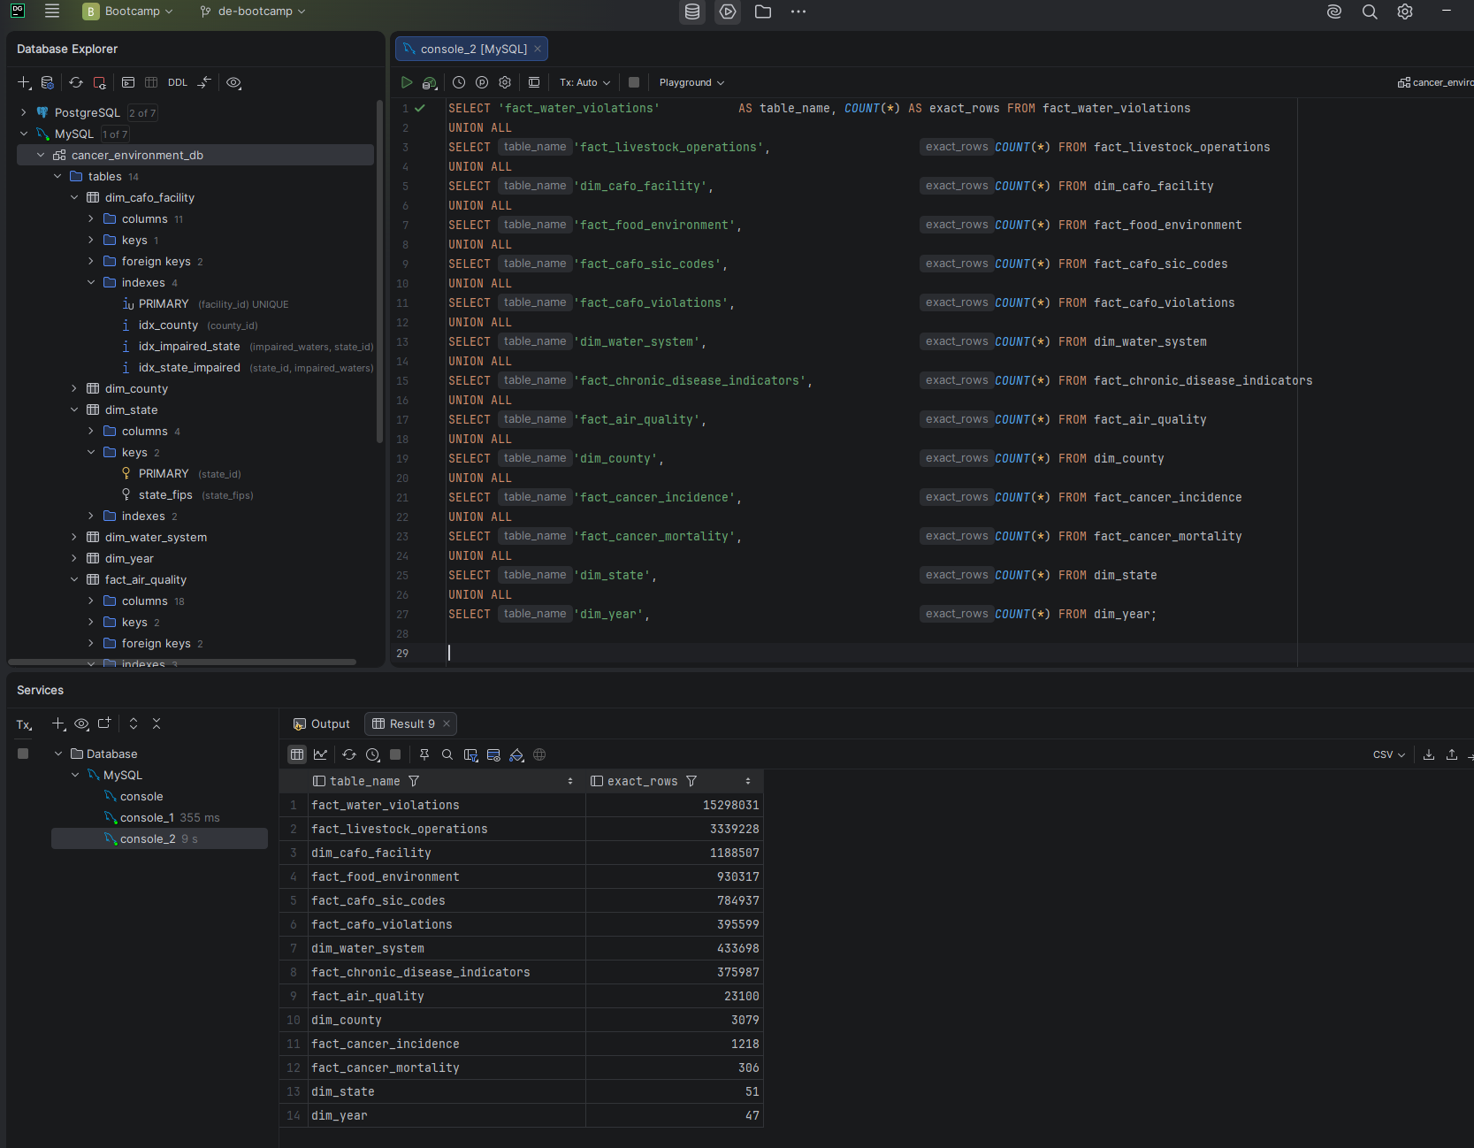
Task: Collapse the dim_cafo_facility table
Action: (74, 197)
